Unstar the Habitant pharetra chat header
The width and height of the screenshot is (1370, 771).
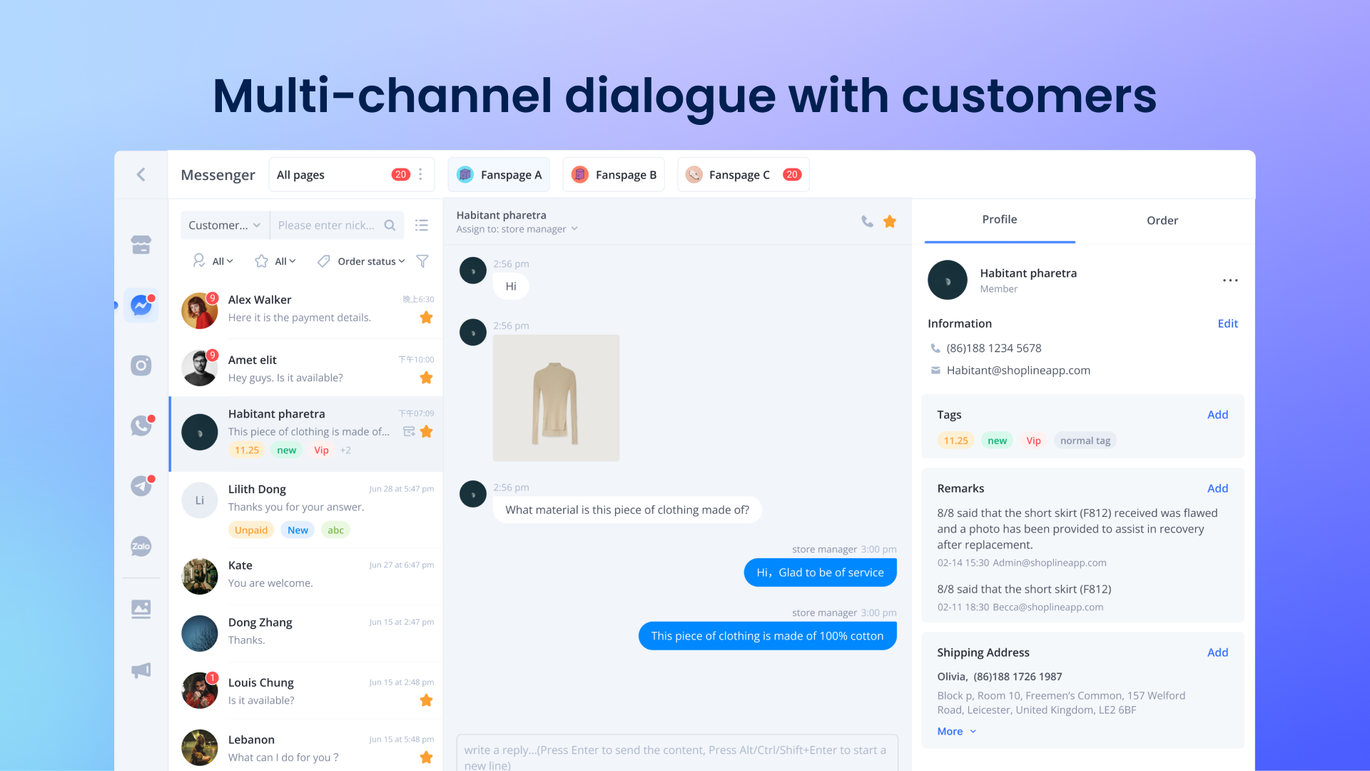point(890,221)
